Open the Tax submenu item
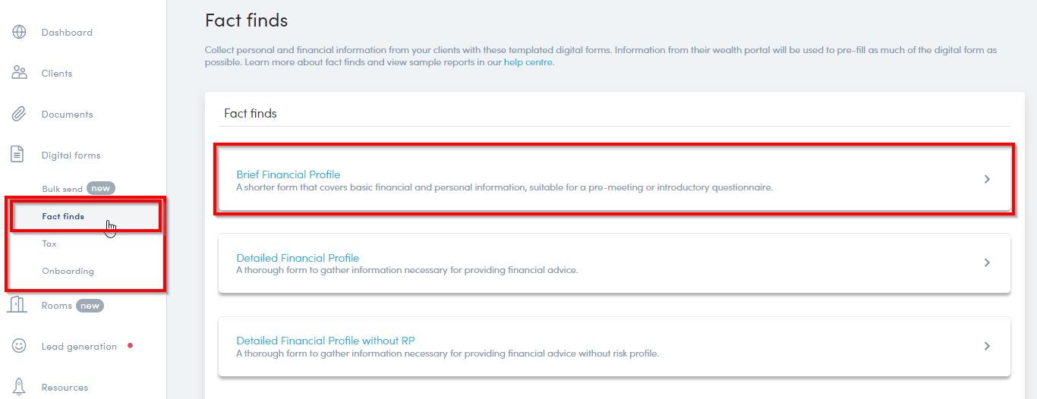Viewport: 1037px width, 399px height. point(49,243)
